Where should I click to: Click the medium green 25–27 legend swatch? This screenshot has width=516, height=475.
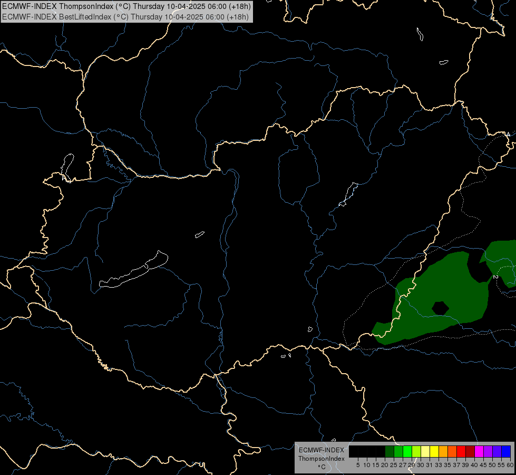(x=398, y=451)
